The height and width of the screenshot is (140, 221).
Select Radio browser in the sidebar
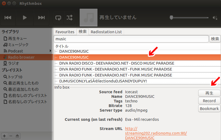[27, 57]
